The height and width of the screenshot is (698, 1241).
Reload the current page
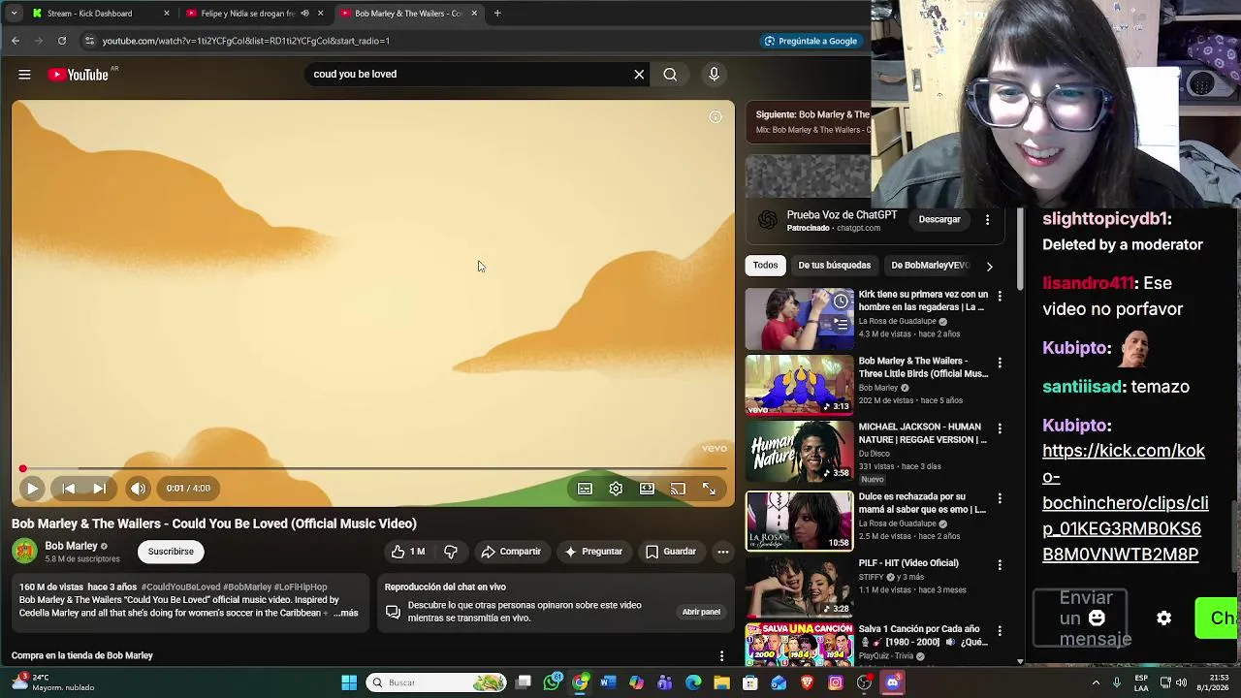point(62,41)
